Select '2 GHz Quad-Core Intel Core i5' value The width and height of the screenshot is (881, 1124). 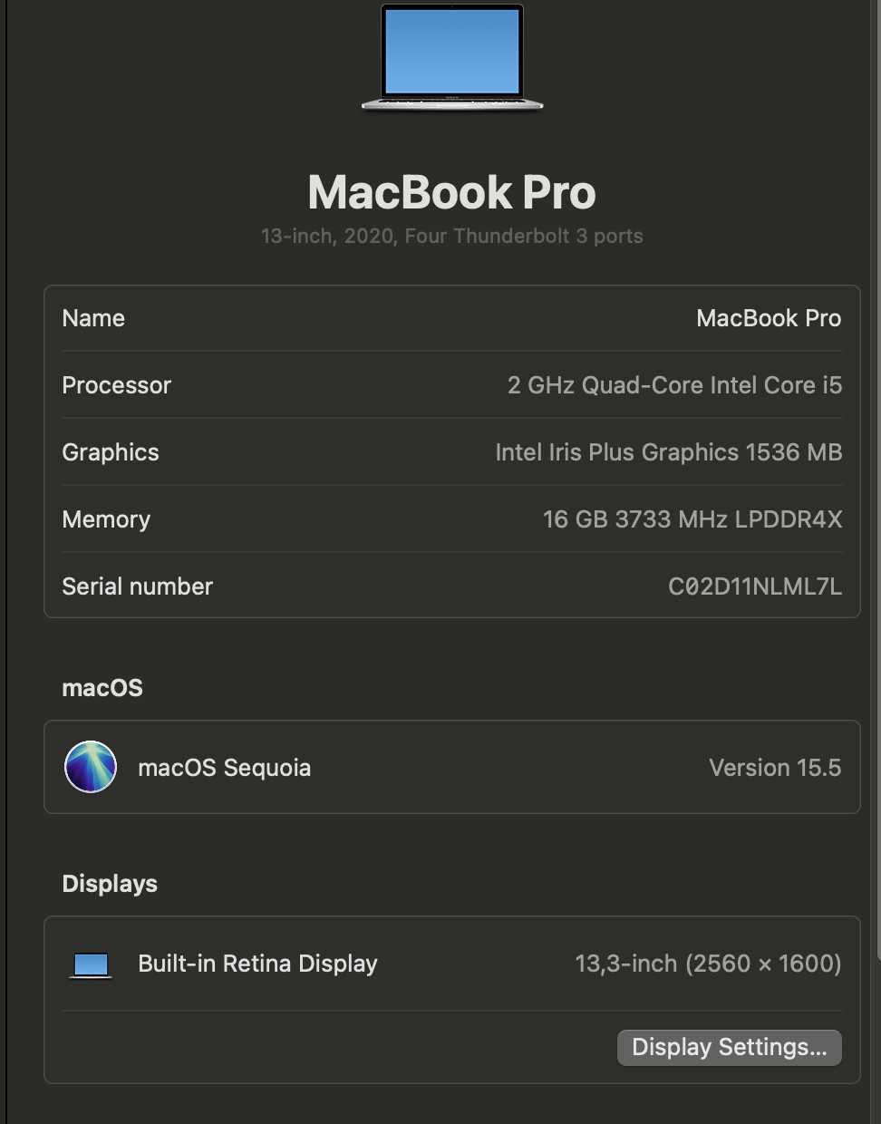pyautogui.click(x=674, y=385)
